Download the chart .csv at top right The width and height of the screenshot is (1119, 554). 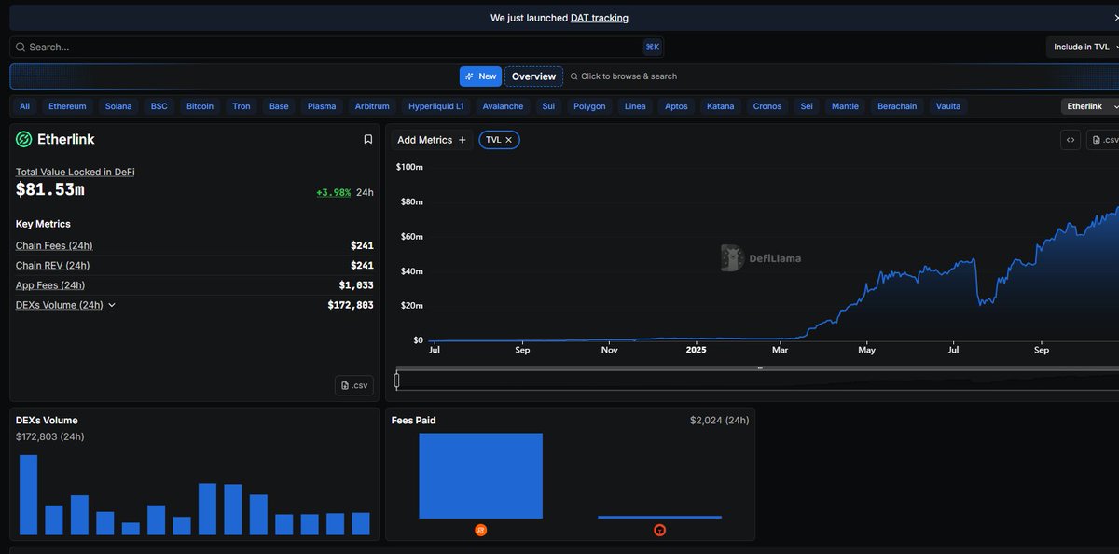(x=1104, y=140)
